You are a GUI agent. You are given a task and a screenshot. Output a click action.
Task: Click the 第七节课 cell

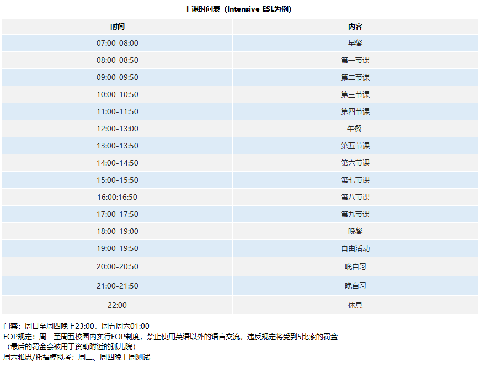pyautogui.click(x=355, y=180)
